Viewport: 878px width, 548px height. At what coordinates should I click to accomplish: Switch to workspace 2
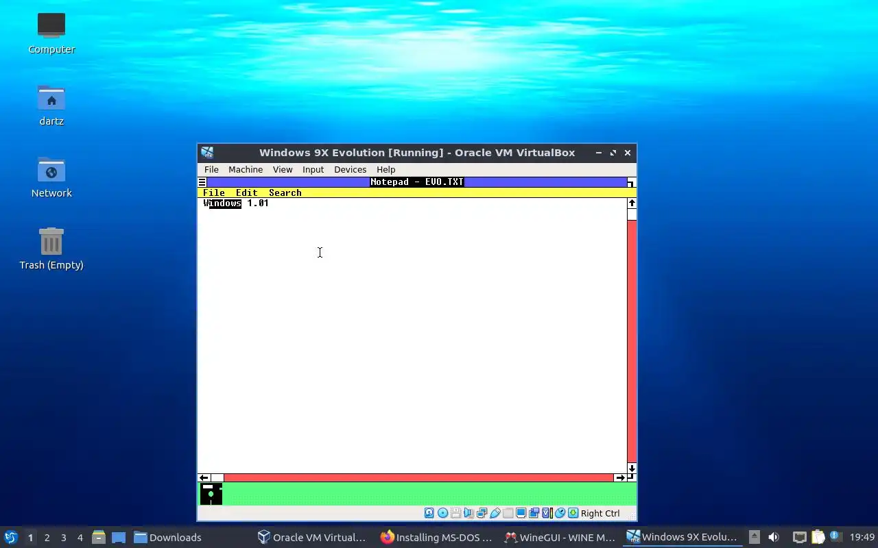[x=47, y=538]
